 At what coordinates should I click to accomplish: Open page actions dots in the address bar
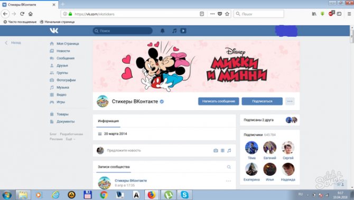[212, 14]
